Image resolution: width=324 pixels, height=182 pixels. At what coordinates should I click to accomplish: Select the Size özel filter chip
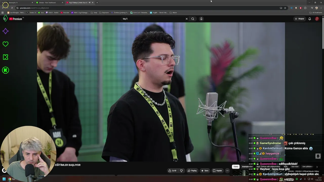pos(295,167)
